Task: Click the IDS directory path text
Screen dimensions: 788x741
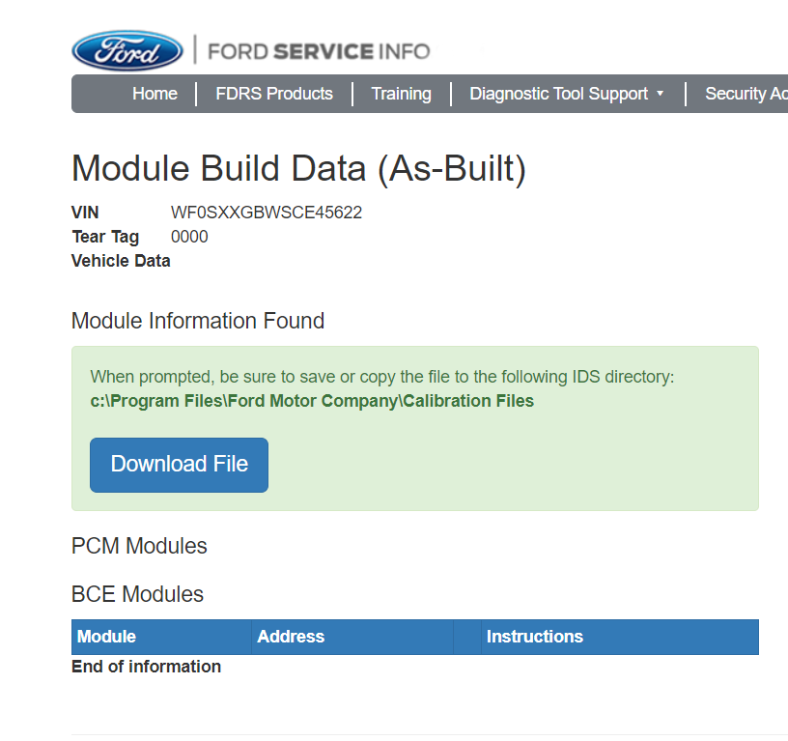Action: coord(311,400)
